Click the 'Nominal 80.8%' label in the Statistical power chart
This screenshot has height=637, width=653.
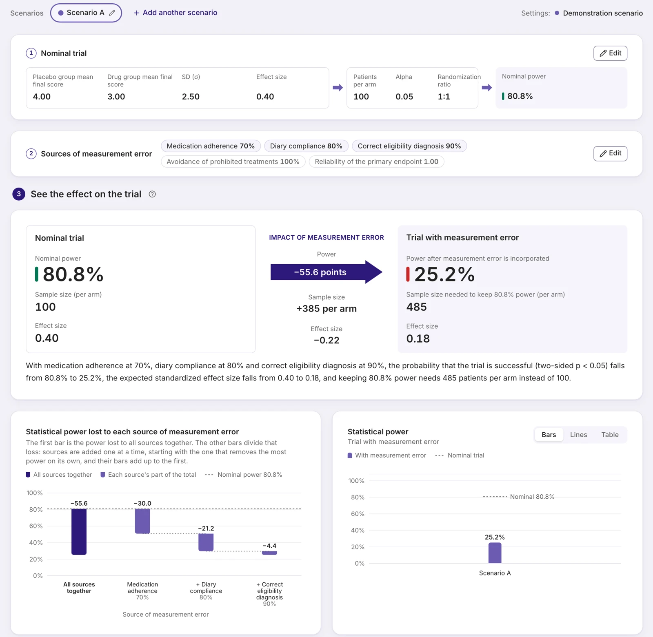(x=532, y=497)
